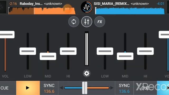
Task: Open mixer settings gear icon
Action: point(87,73)
